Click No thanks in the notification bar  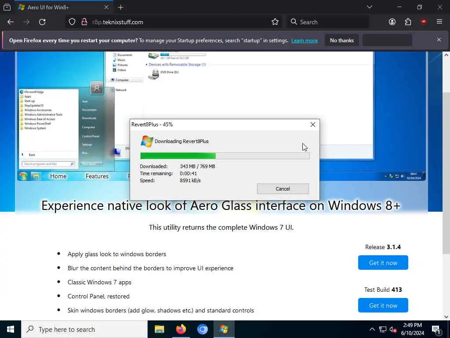342,40
